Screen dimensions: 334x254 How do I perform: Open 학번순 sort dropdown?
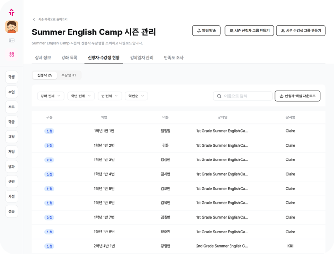point(136,96)
